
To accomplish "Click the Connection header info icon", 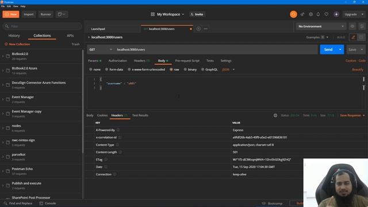I will point(115,174).
